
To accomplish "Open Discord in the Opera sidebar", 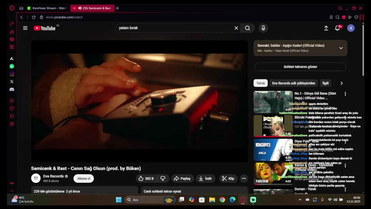I will 12,89.
